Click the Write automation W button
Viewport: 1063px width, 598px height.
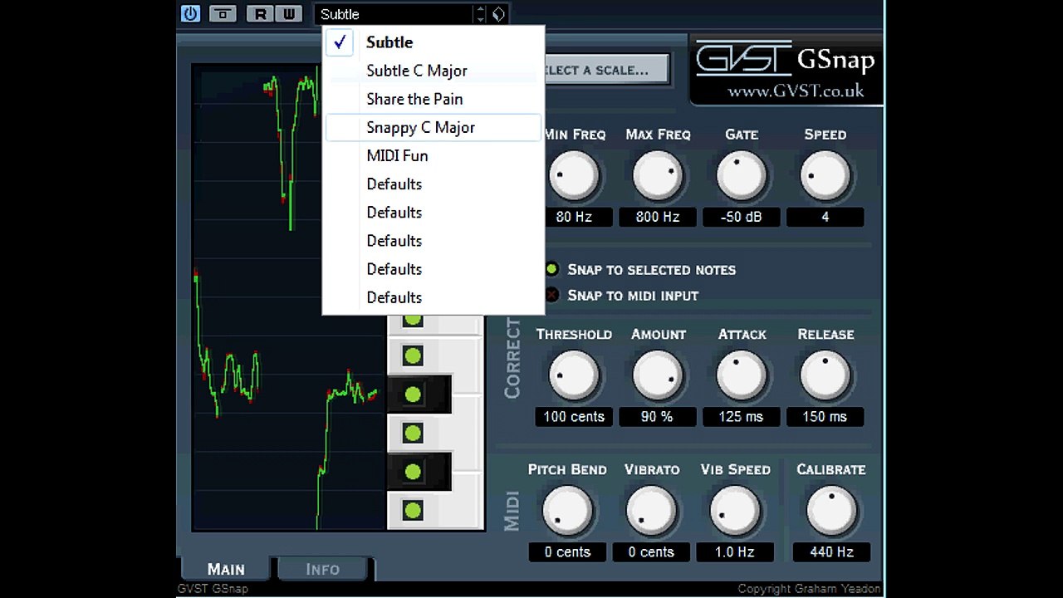tap(288, 13)
